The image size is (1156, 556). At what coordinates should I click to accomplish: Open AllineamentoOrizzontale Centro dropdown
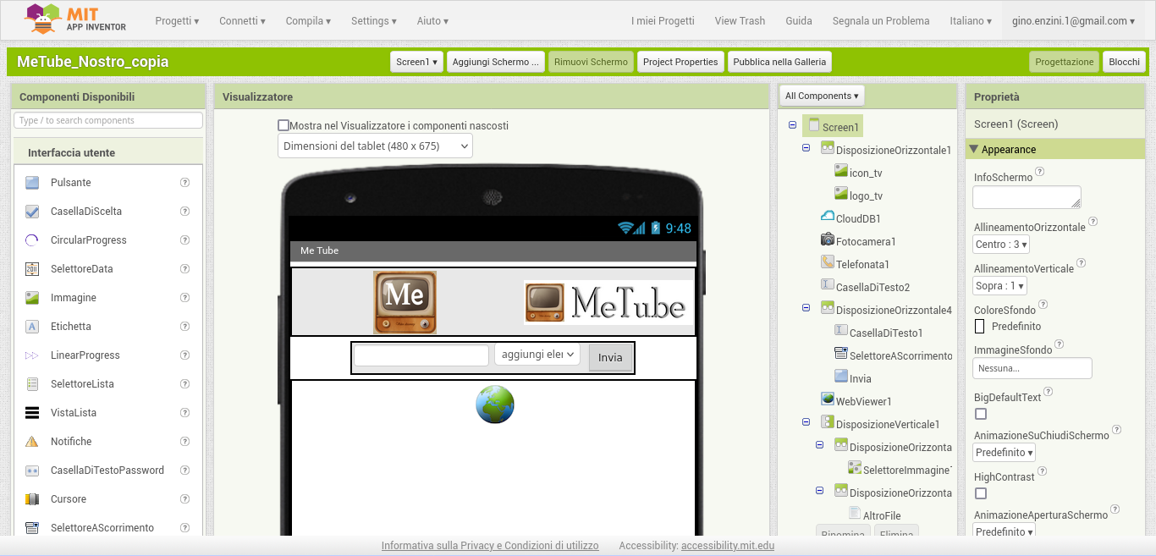click(1000, 245)
